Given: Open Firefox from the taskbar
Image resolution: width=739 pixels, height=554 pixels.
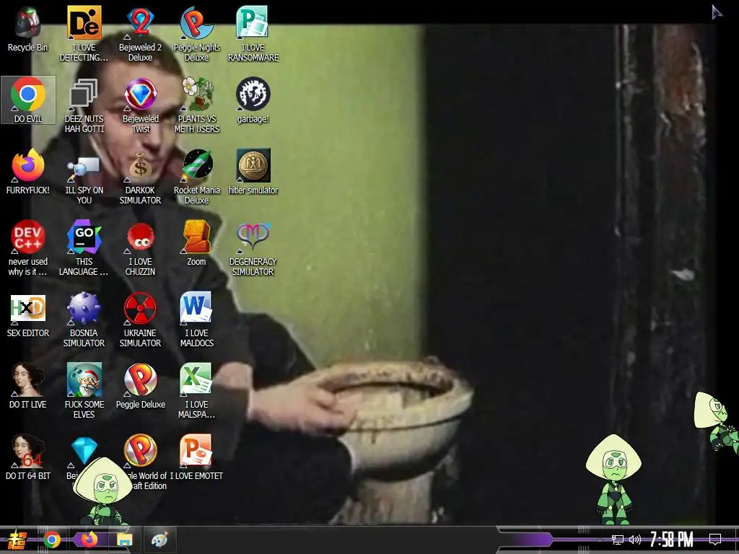Looking at the screenshot, I should [x=89, y=540].
